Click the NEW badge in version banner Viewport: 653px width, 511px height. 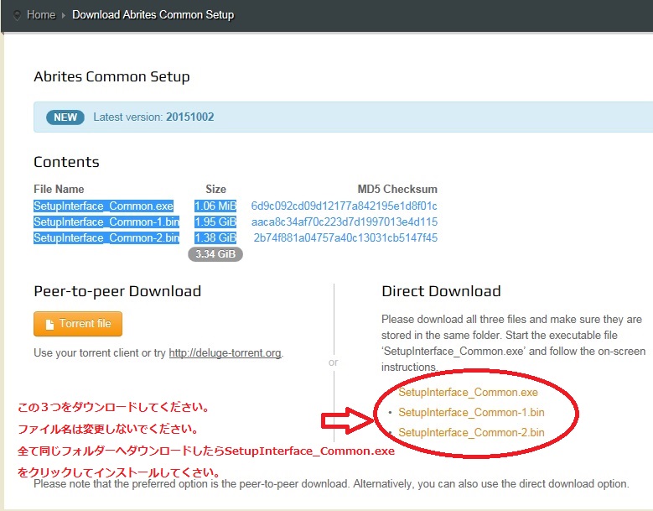65,117
